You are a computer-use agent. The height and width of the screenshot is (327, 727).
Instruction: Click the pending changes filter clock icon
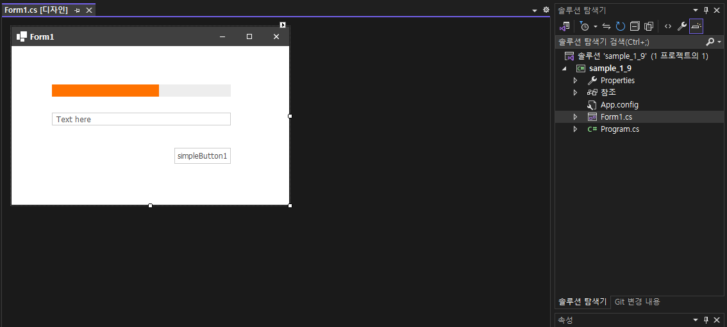pyautogui.click(x=584, y=26)
